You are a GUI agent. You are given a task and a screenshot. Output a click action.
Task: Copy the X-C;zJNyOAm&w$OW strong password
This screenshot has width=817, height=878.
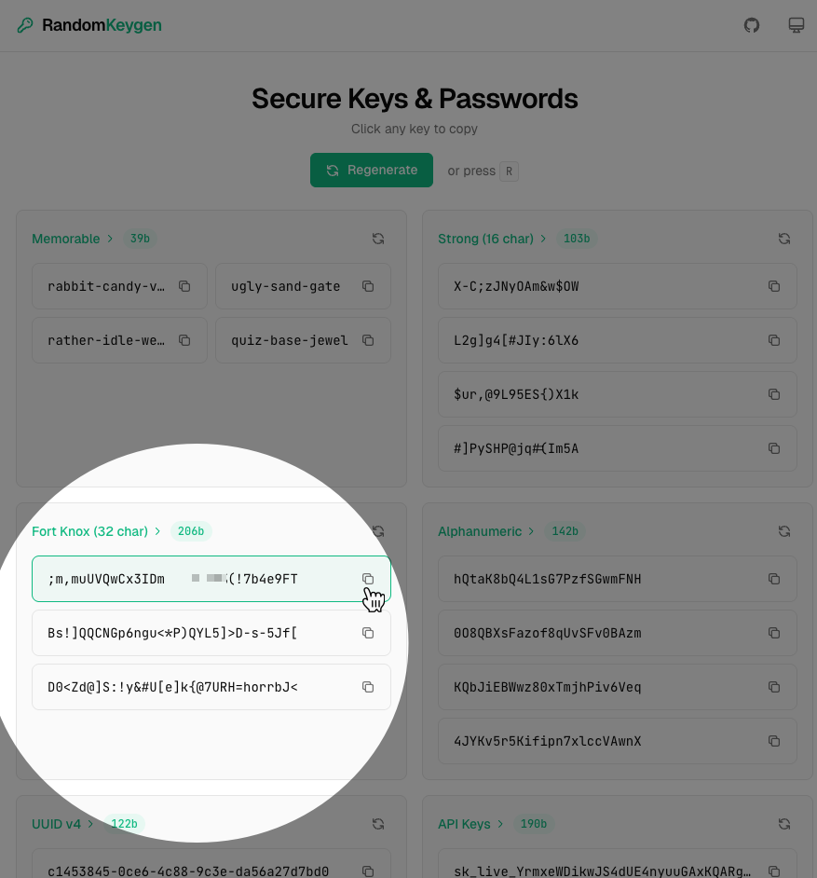[x=774, y=286]
